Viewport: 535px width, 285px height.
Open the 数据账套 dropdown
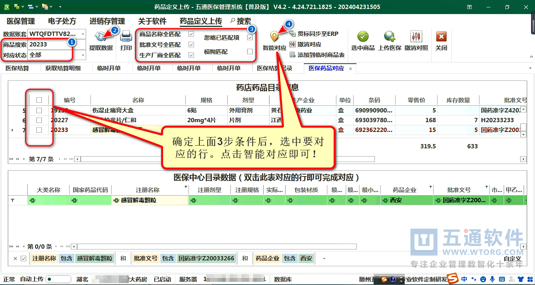(83, 34)
